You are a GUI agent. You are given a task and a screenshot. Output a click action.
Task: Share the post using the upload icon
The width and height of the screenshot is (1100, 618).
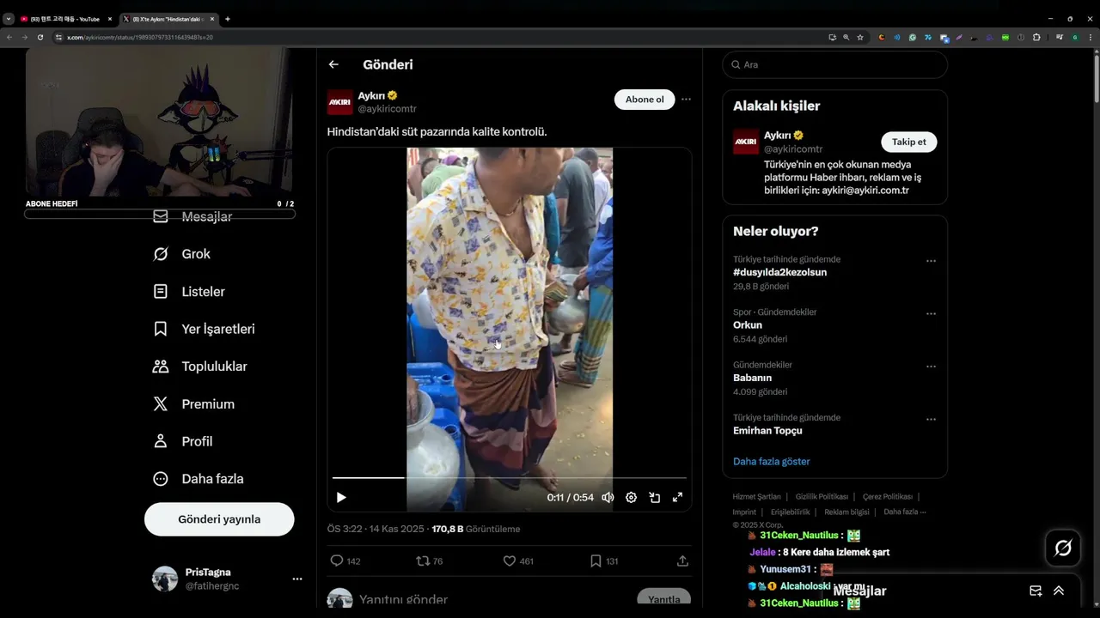(682, 560)
